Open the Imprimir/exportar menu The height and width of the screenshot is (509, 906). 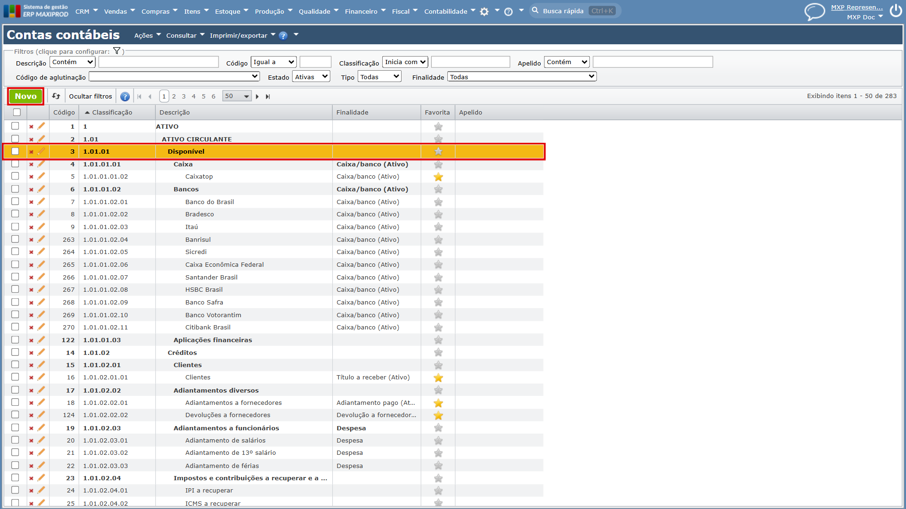point(242,35)
